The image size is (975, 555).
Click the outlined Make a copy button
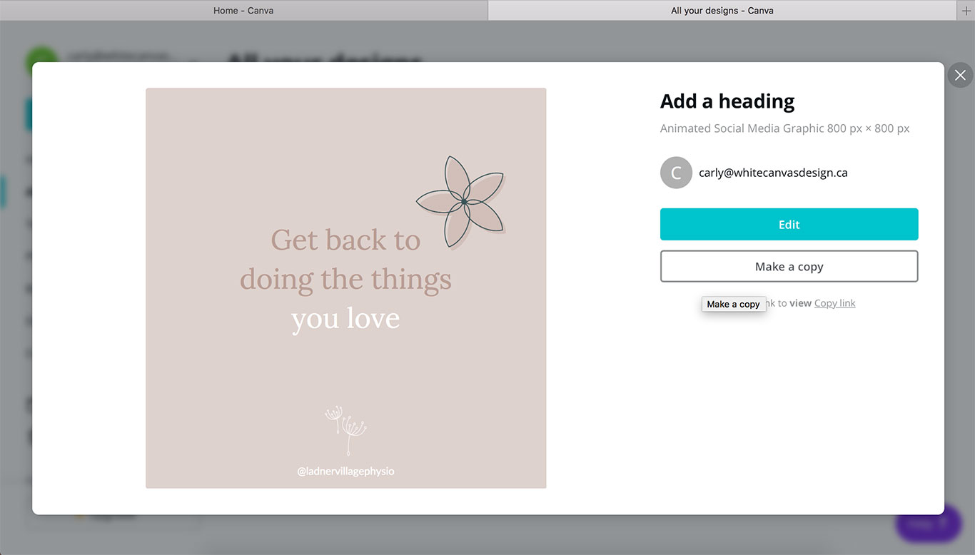tap(789, 266)
